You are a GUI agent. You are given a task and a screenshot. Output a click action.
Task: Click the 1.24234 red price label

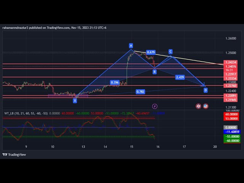point(231,62)
